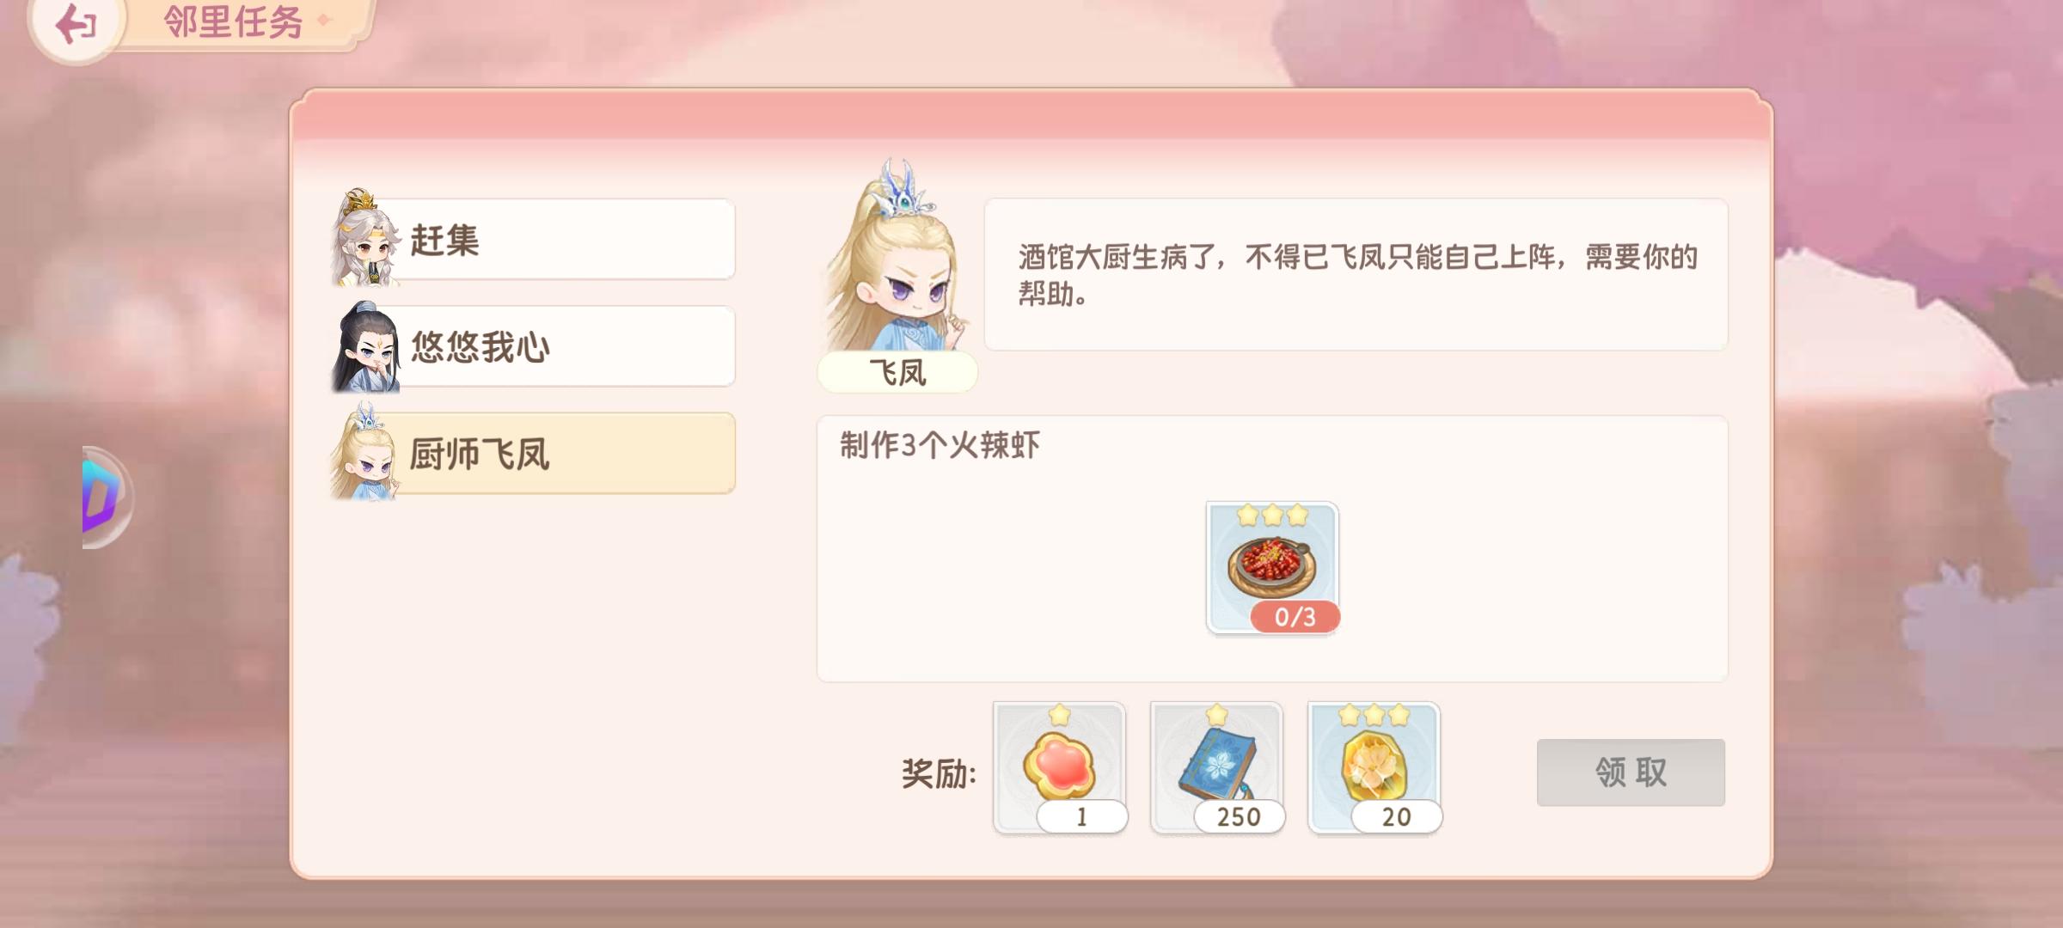This screenshot has height=928, width=2063.
Task: Click the 飞凤 name label
Action: pos(897,373)
